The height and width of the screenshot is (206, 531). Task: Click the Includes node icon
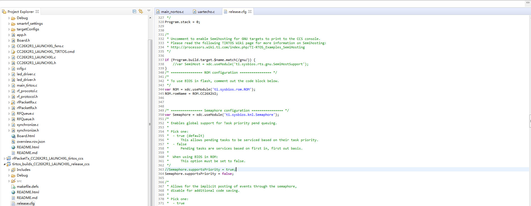click(x=13, y=170)
